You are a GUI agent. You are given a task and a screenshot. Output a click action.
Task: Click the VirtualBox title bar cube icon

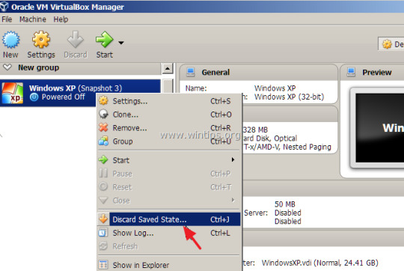click(4, 7)
